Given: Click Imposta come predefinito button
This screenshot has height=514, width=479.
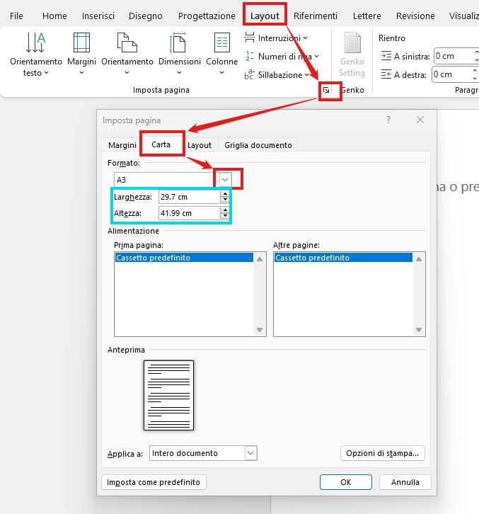Looking at the screenshot, I should click(x=154, y=482).
